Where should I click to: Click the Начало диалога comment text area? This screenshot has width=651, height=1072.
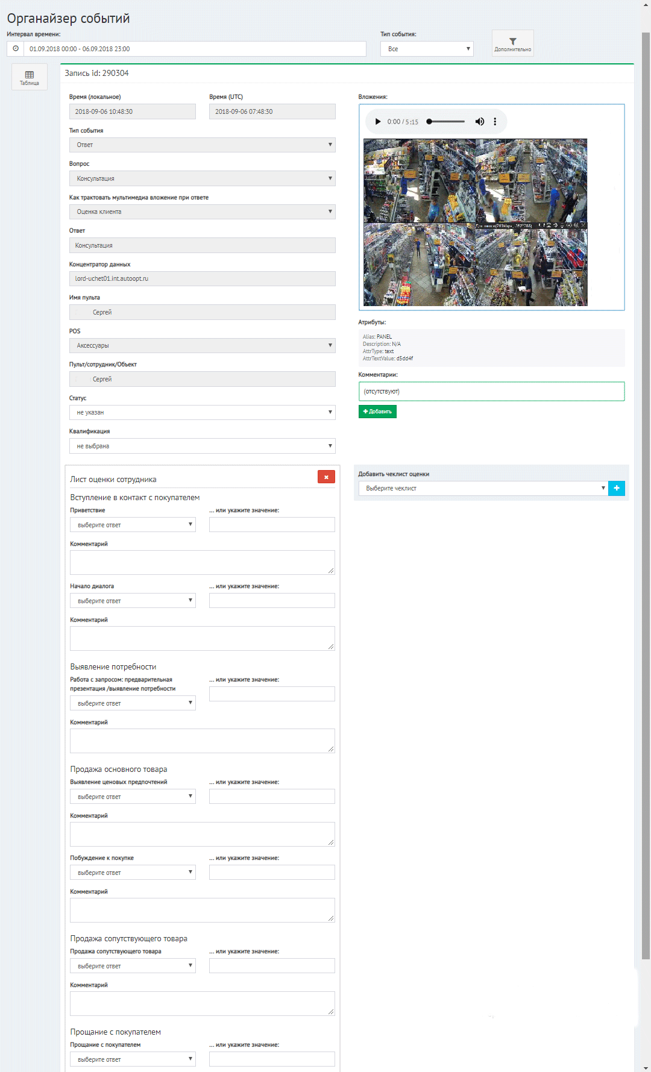tap(202, 638)
